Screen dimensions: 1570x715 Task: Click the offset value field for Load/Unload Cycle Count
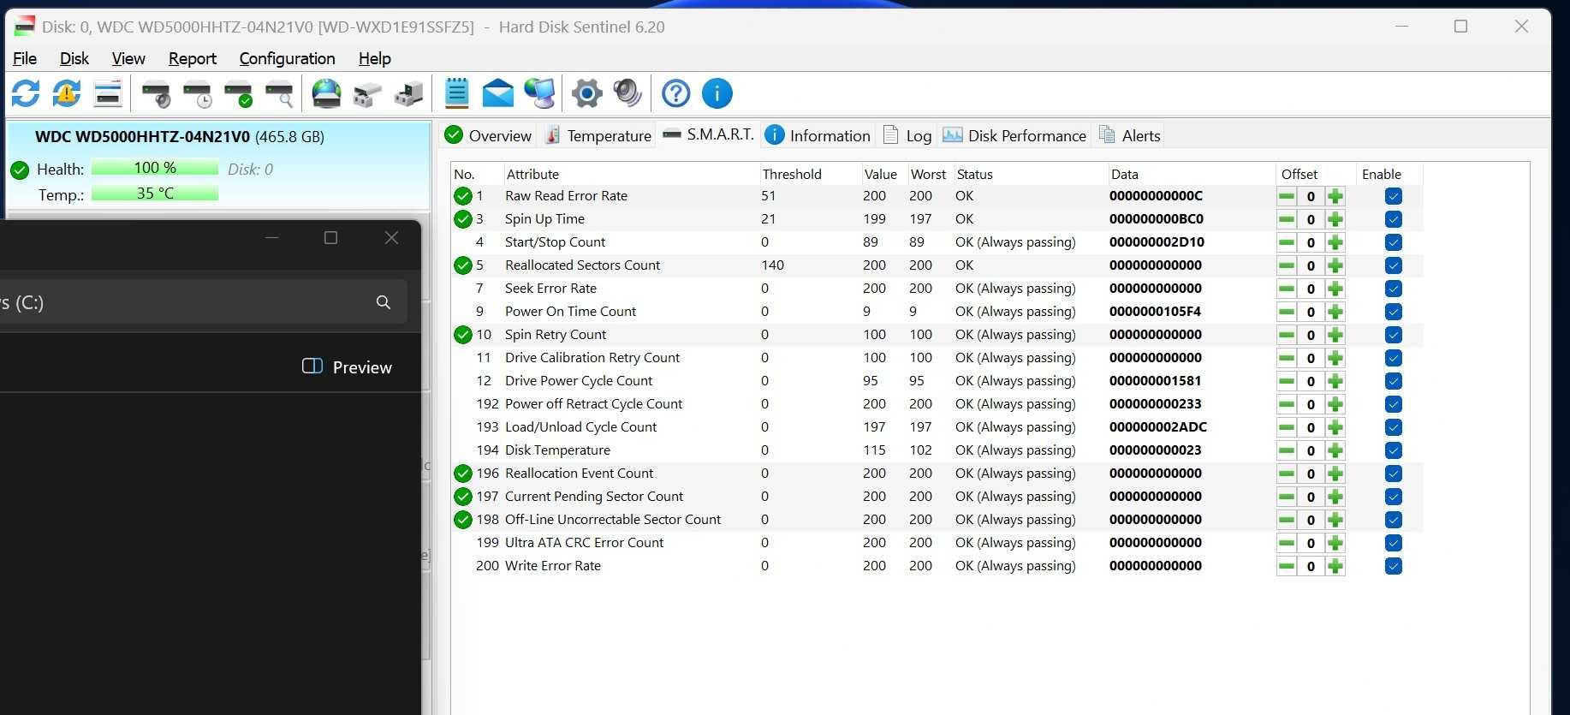coord(1311,427)
